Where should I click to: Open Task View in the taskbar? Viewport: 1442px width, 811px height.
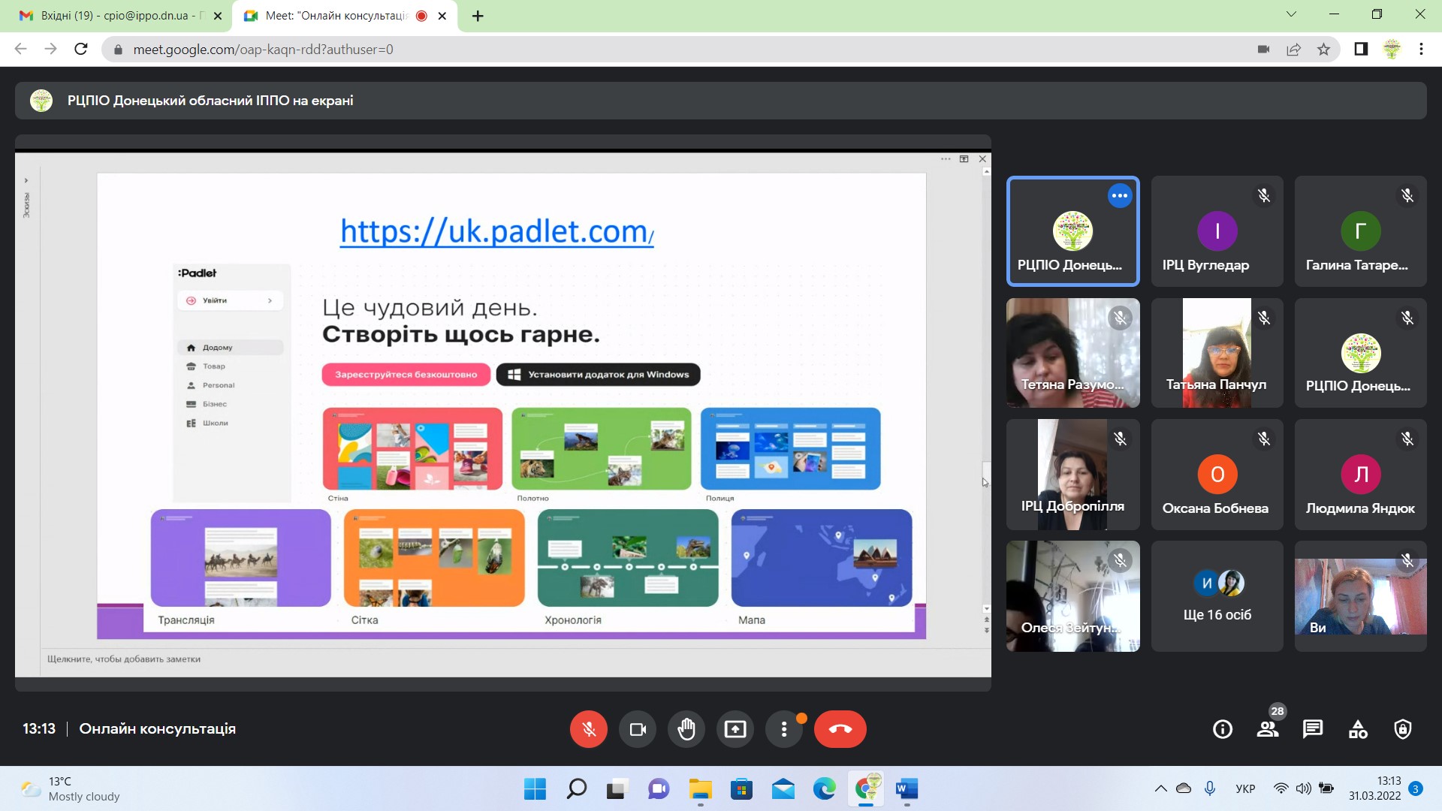[617, 789]
